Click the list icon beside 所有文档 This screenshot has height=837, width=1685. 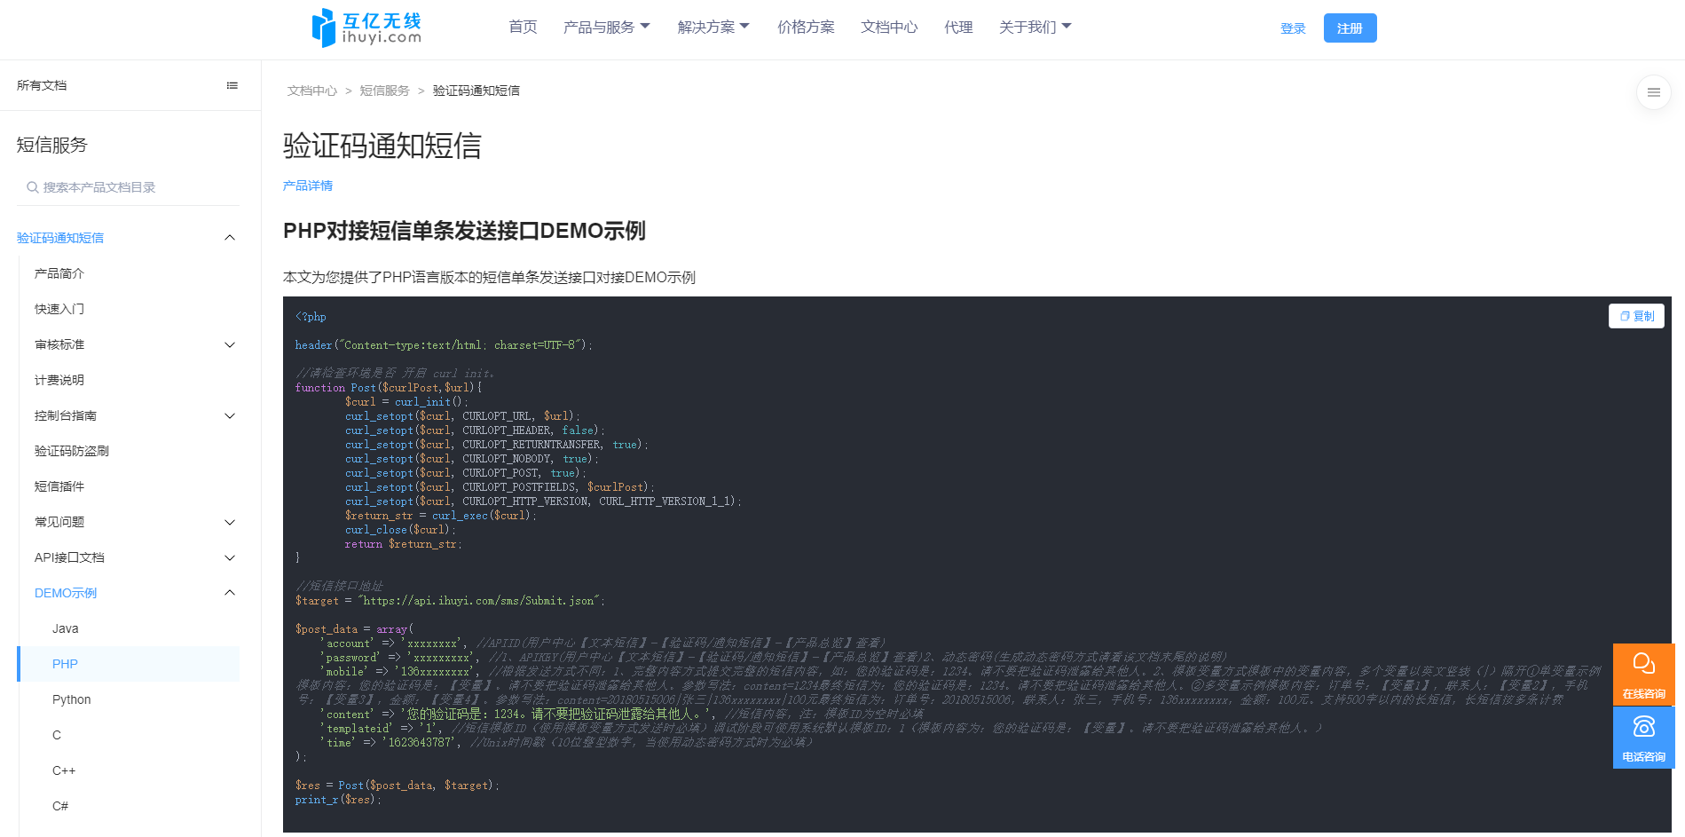click(232, 84)
